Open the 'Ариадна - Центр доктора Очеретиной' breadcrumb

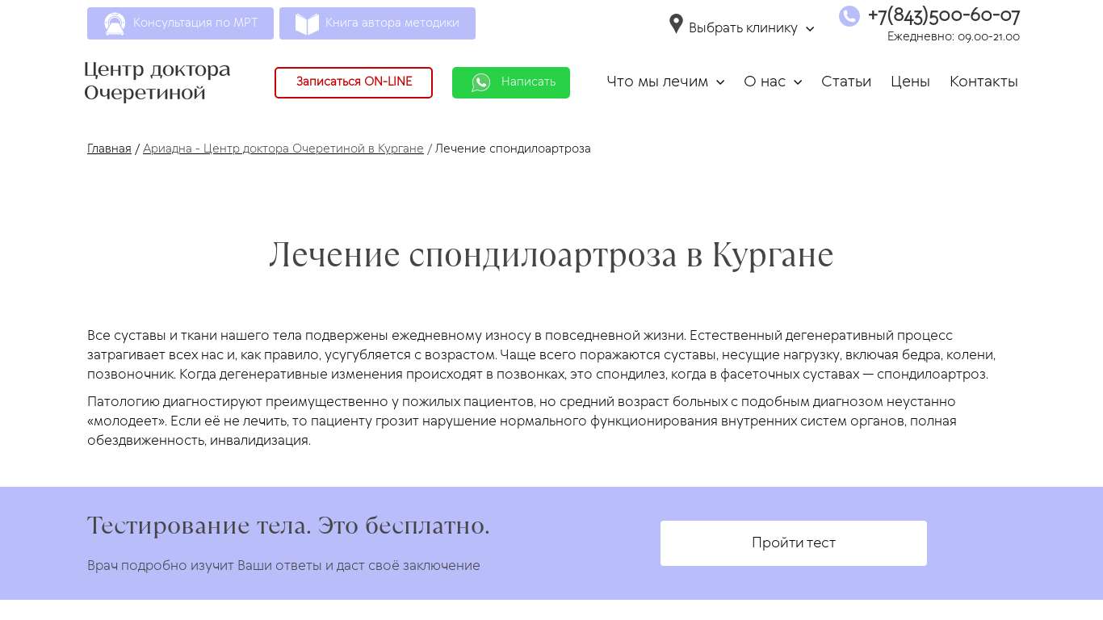[x=283, y=149]
